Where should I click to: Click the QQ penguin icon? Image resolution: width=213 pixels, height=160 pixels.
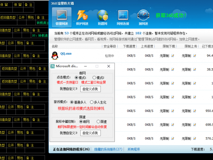pos(55,55)
